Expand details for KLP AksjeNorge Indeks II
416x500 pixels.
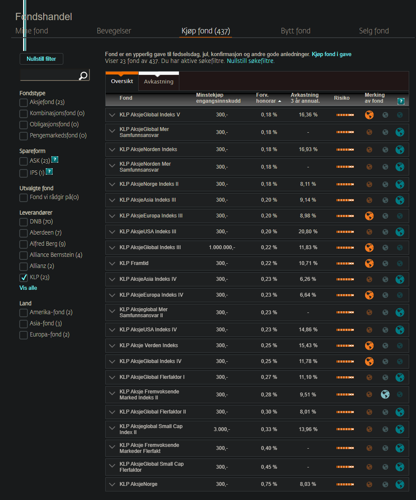pyautogui.click(x=112, y=185)
